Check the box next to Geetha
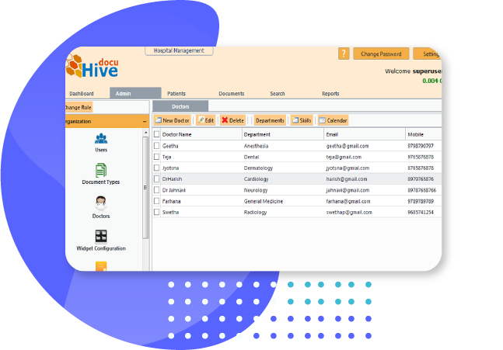The width and height of the screenshot is (503, 350). tap(156, 145)
